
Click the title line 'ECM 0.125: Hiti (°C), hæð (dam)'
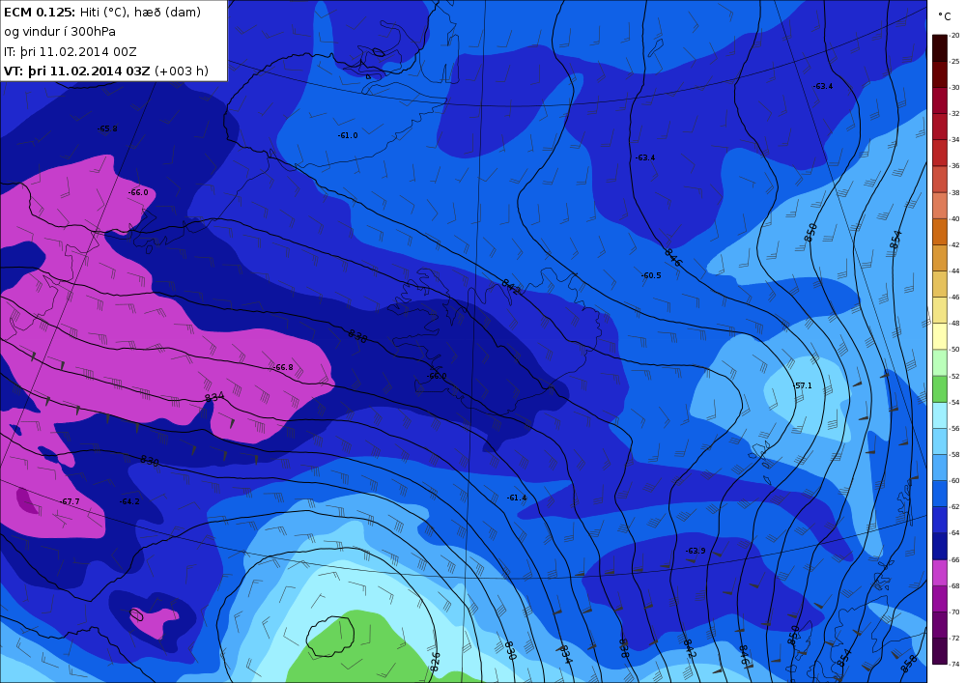coord(102,12)
